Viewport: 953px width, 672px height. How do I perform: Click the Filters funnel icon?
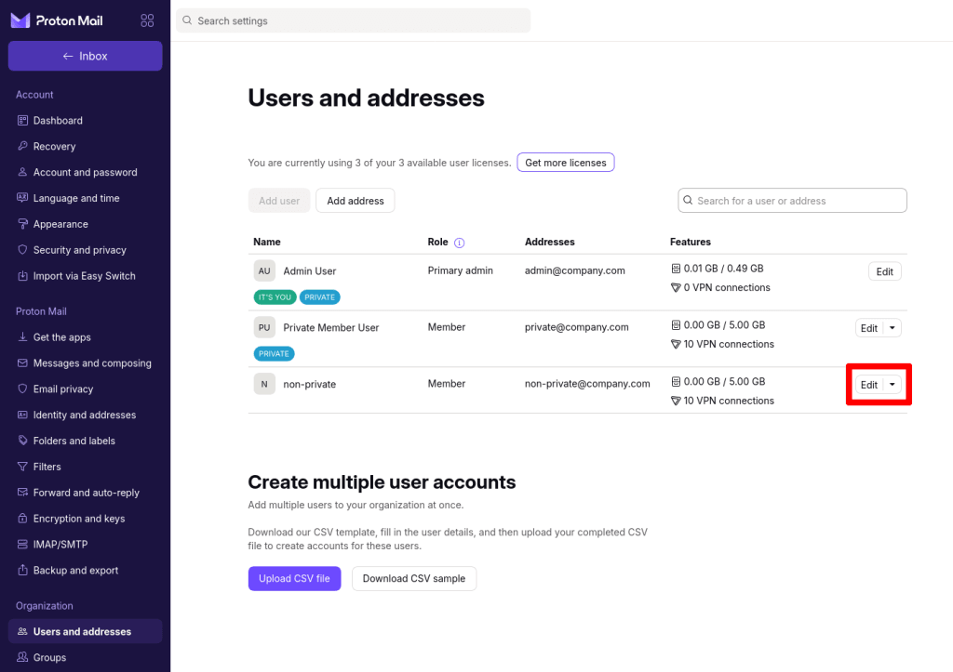[22, 467]
